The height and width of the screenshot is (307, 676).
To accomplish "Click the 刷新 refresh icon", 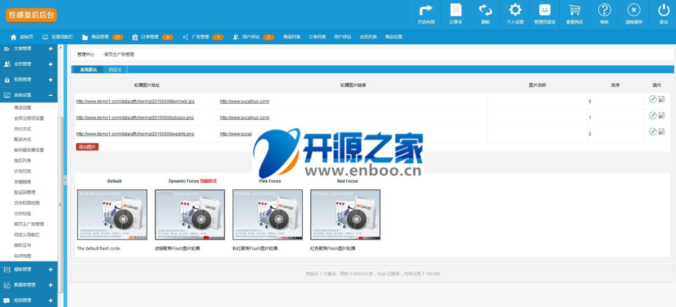I will pyautogui.click(x=485, y=10).
